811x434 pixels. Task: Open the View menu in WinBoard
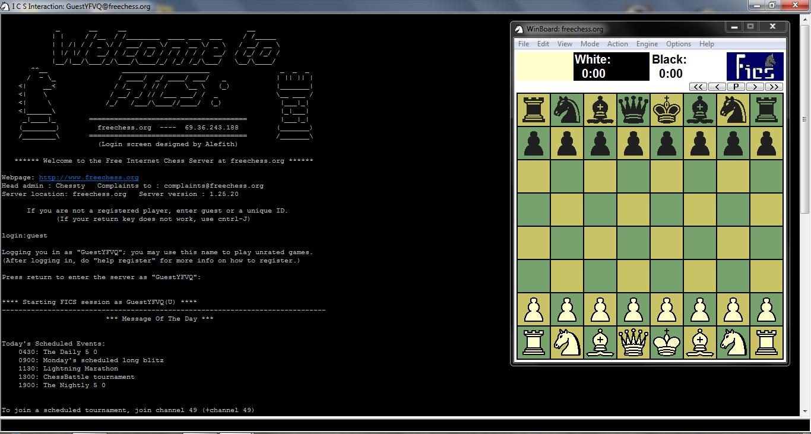(x=565, y=44)
